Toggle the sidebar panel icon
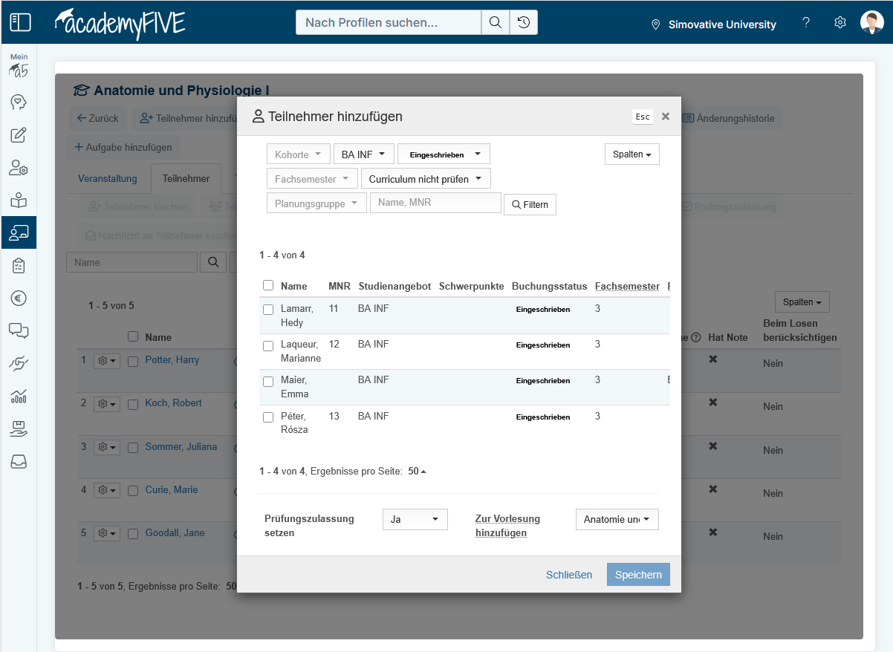The height and width of the screenshot is (652, 893). [20, 22]
